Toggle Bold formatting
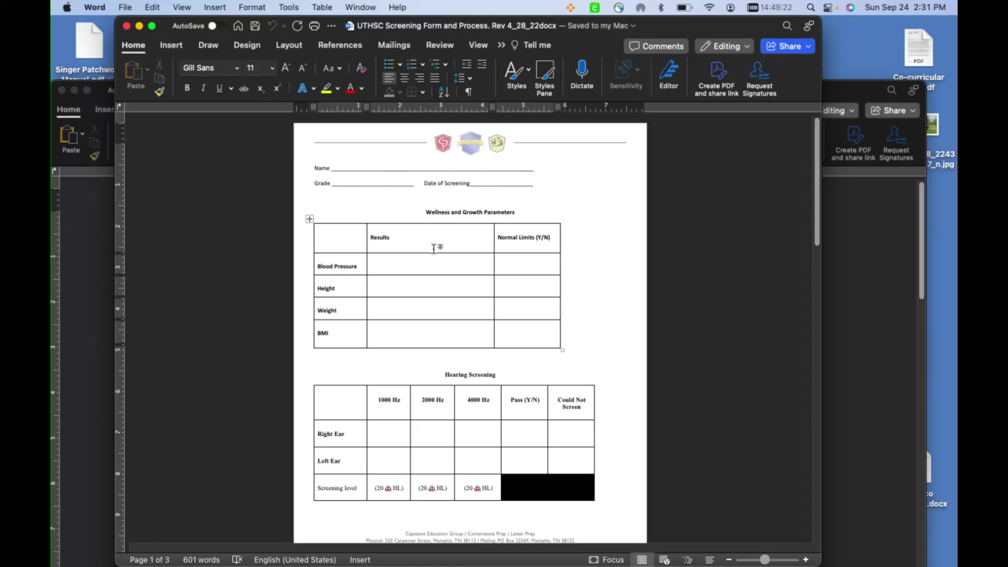This screenshot has height=567, width=1008. pyautogui.click(x=187, y=88)
